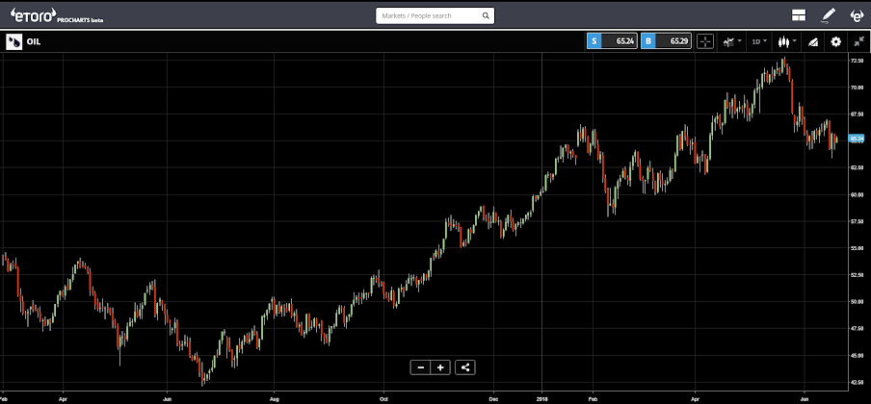Collapse the chart with the shrink arrows icon
This screenshot has height=404, width=871.
(x=858, y=41)
